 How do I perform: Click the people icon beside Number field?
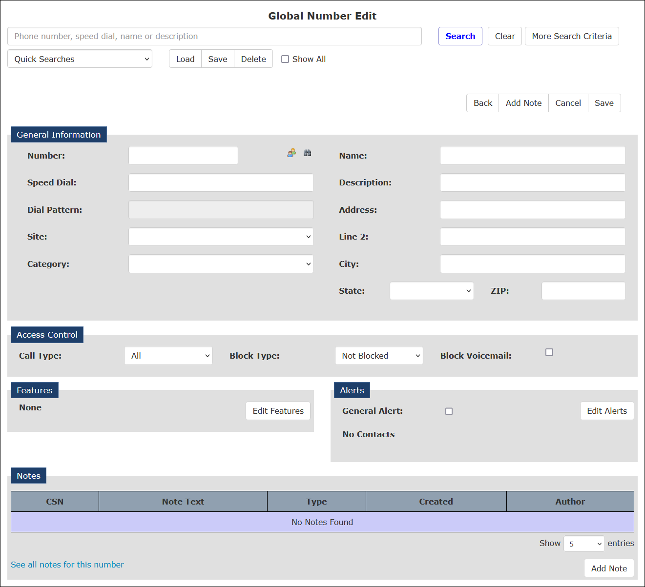click(291, 153)
